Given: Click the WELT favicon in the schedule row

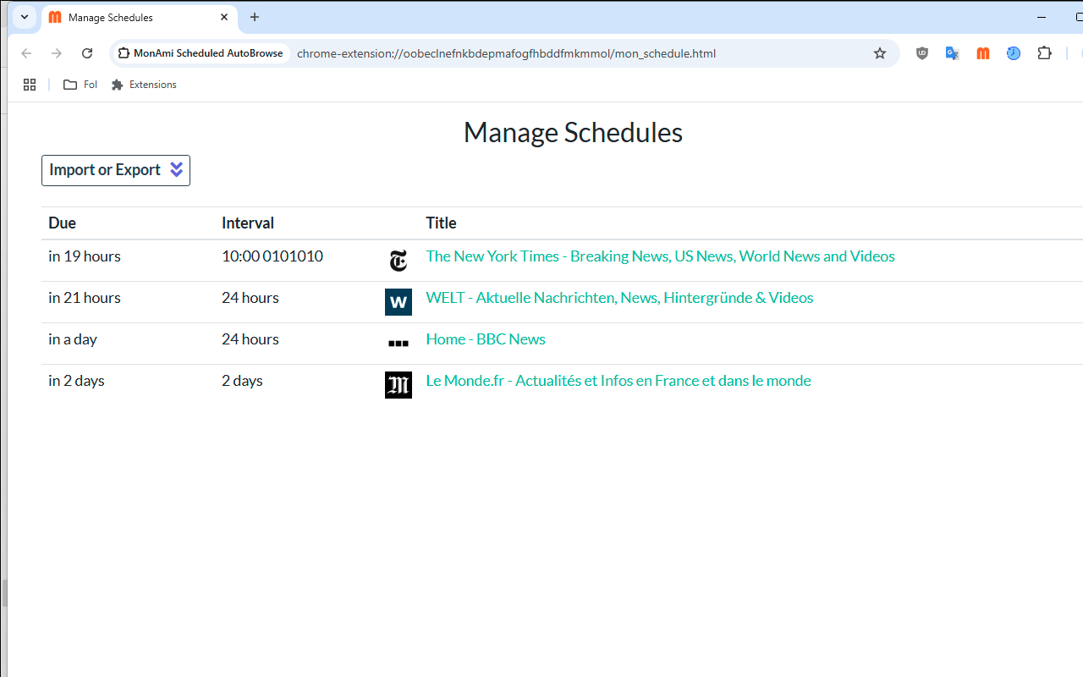Looking at the screenshot, I should tap(399, 302).
